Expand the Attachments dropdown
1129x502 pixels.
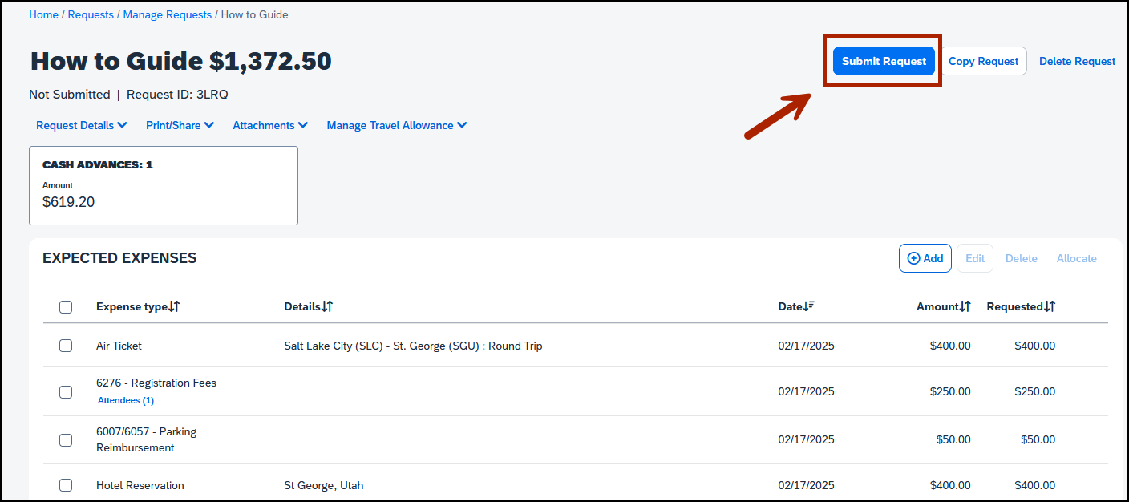point(270,125)
